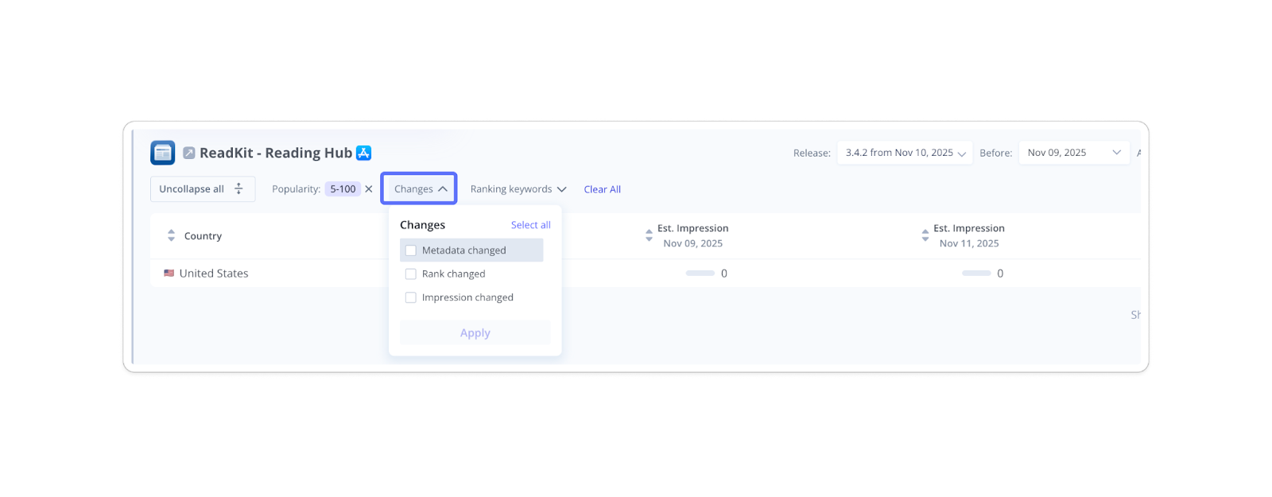
Task: Open the Before date dropdown
Action: tap(1073, 153)
